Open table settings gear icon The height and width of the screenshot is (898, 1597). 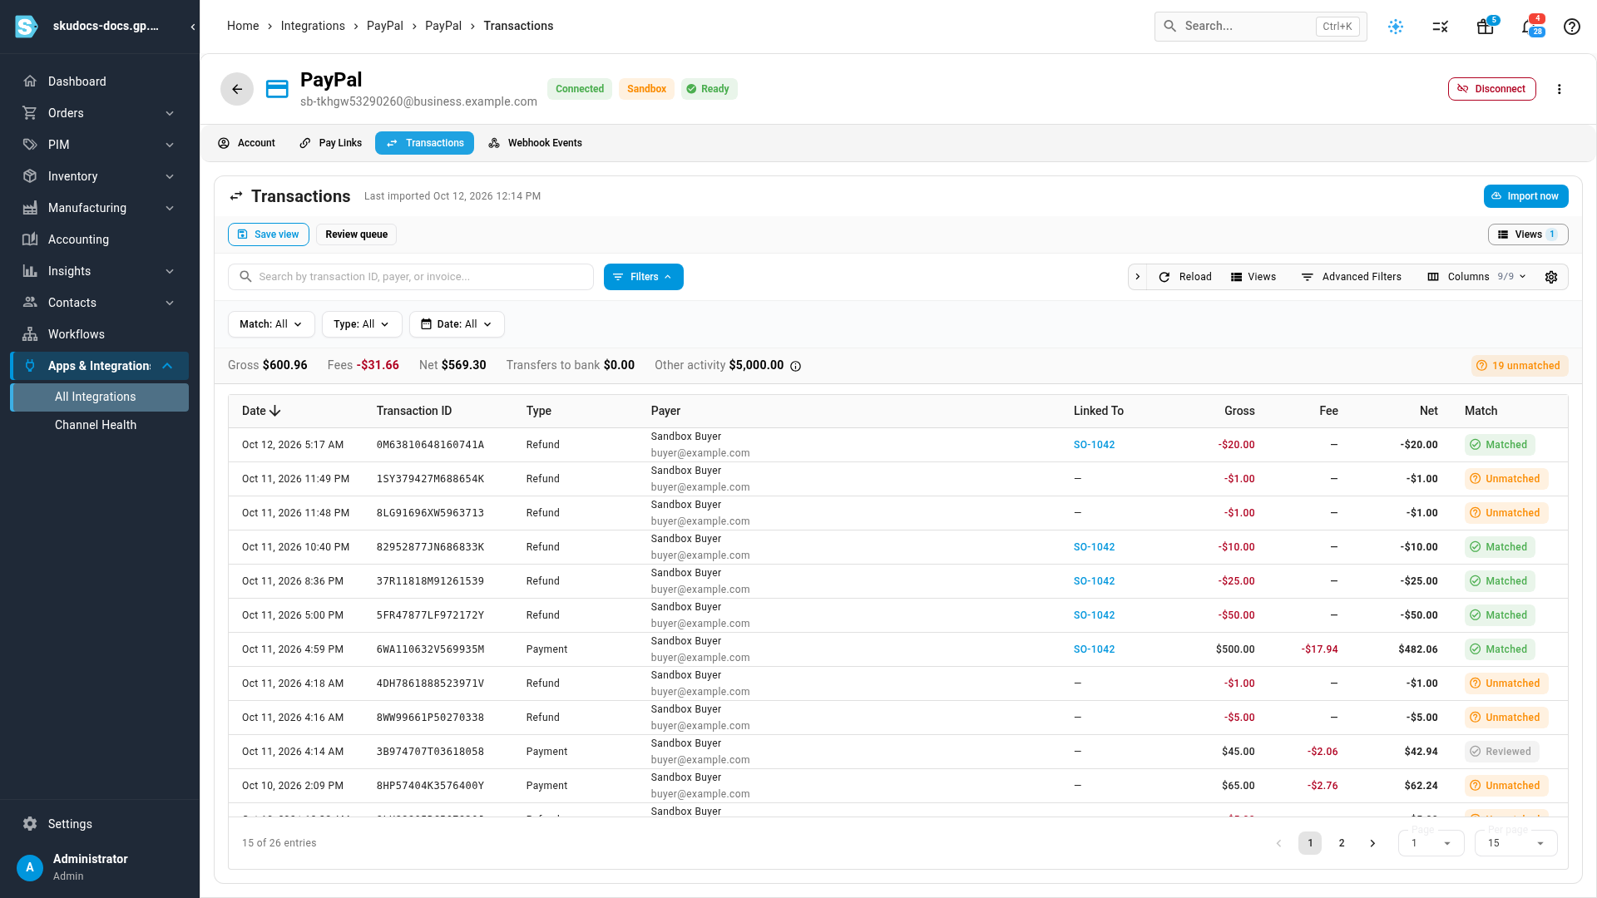click(1551, 277)
